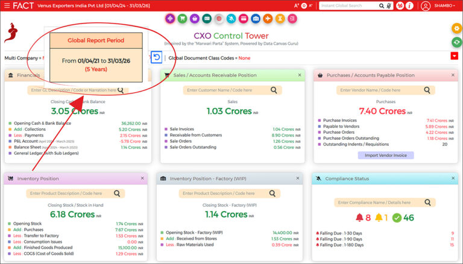
Task: Close the Purchases / Accounts Payable card
Action: (x=453, y=75)
